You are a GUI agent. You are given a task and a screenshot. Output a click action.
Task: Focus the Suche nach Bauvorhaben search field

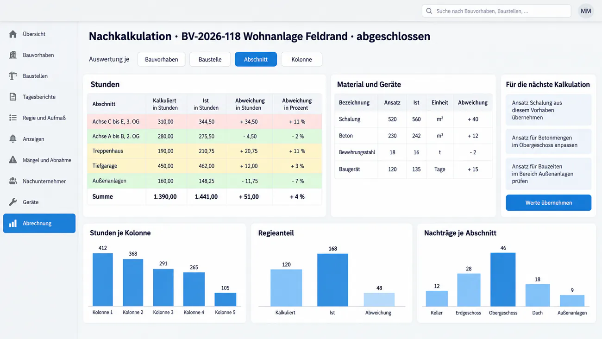[496, 11]
